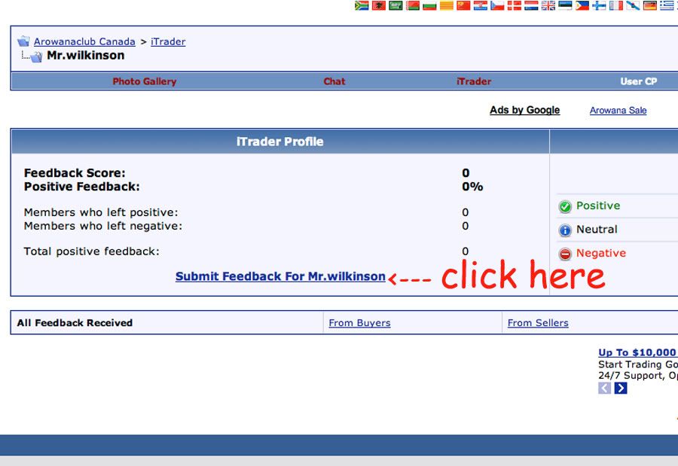Open the Arowana Sale ad link
678x466 pixels.
(x=618, y=111)
